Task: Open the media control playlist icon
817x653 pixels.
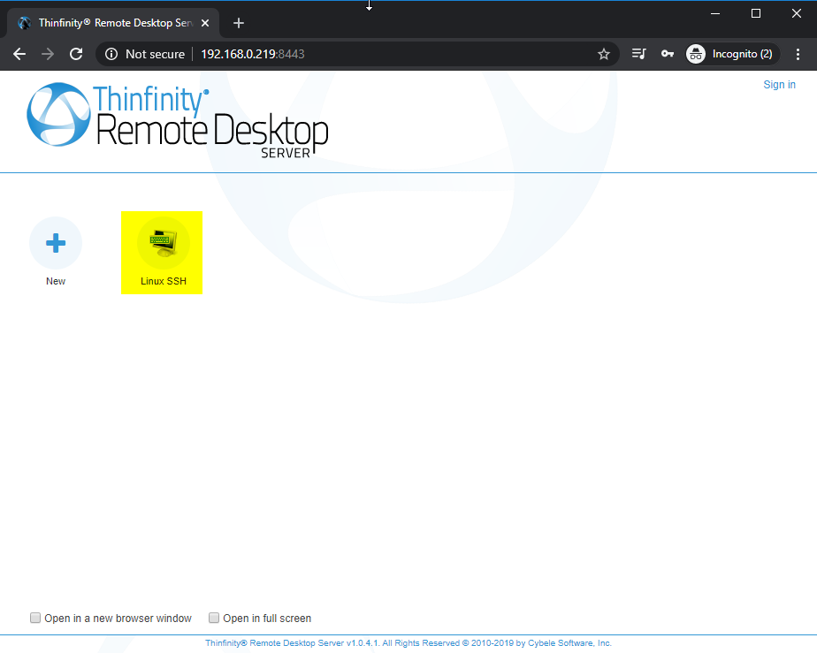Action: point(638,54)
